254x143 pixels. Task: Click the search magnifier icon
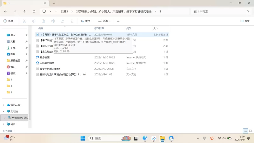coord(248,11)
